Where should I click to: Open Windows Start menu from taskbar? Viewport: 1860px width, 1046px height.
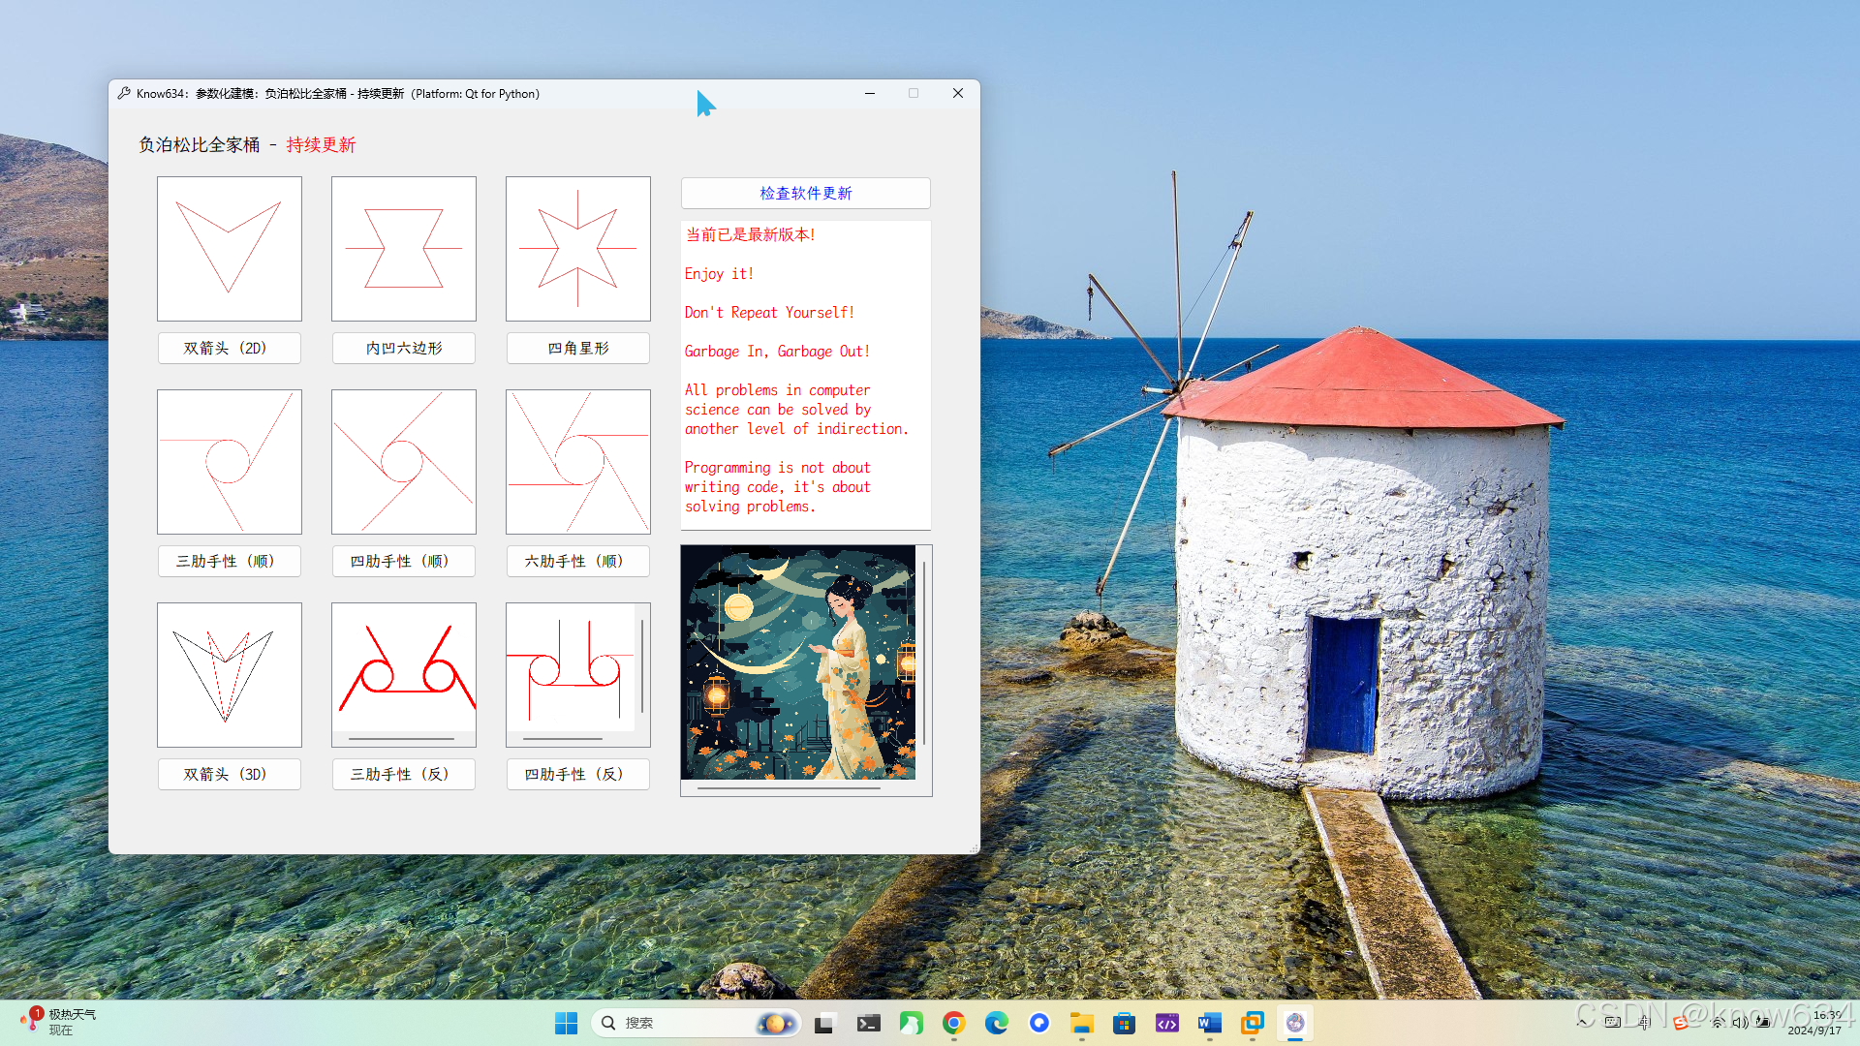(x=566, y=1023)
